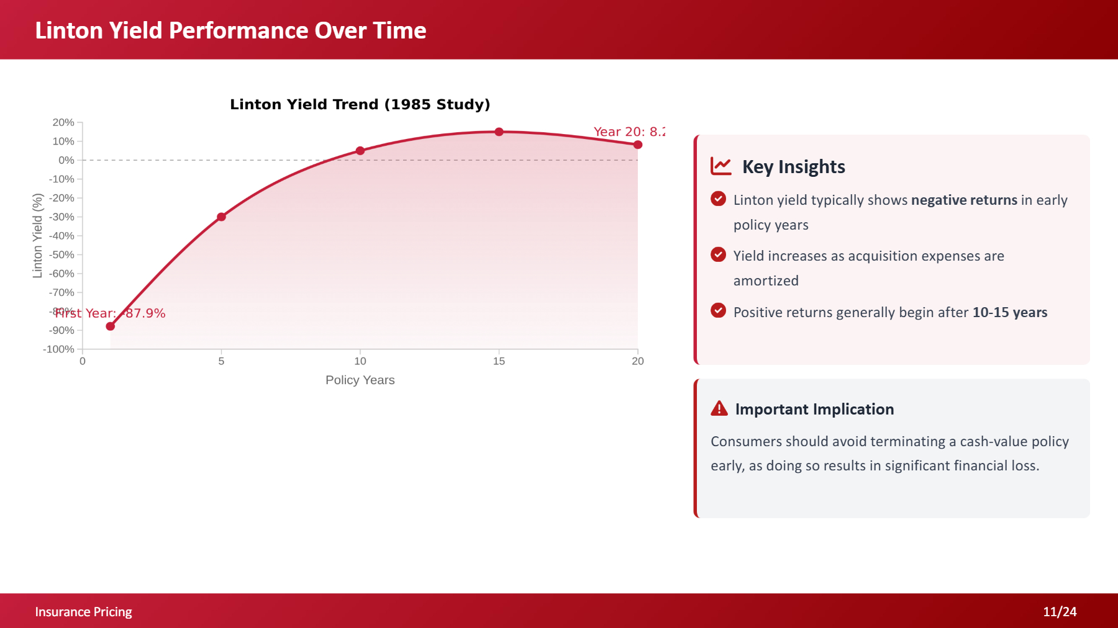Click the x-axis tick label 15
Image resolution: width=1118 pixels, height=628 pixels.
(499, 361)
